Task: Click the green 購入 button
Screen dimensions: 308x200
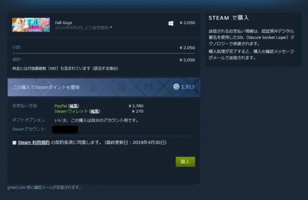Action: (x=185, y=161)
